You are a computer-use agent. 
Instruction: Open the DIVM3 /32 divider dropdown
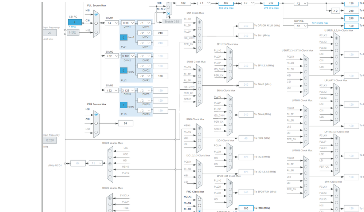[x=111, y=90]
